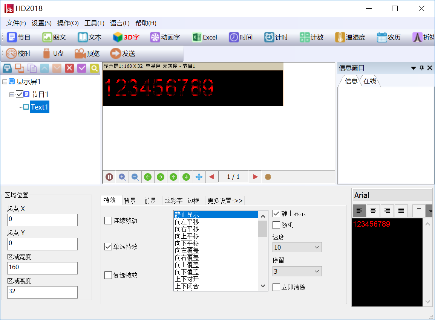Click the 发送 send button
The height and width of the screenshot is (320, 435).
[x=123, y=53]
